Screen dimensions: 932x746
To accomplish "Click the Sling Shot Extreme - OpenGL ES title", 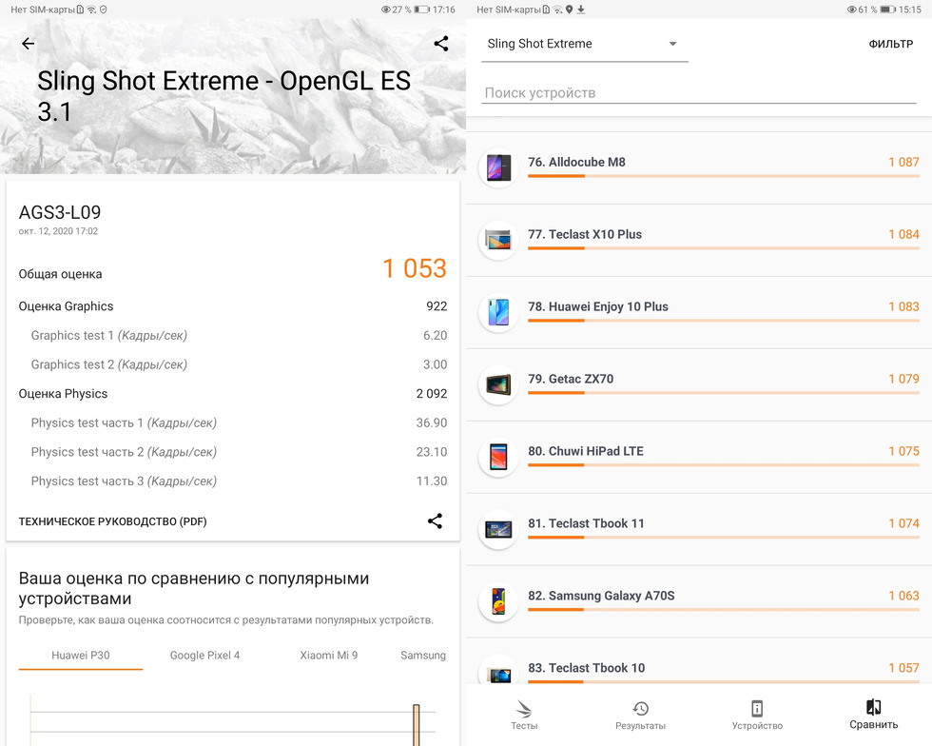I will [x=224, y=96].
